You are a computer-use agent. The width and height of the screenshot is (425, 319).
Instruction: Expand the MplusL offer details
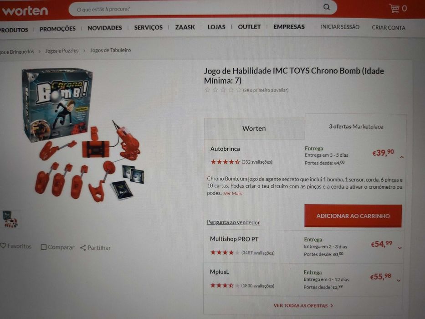(x=399, y=280)
